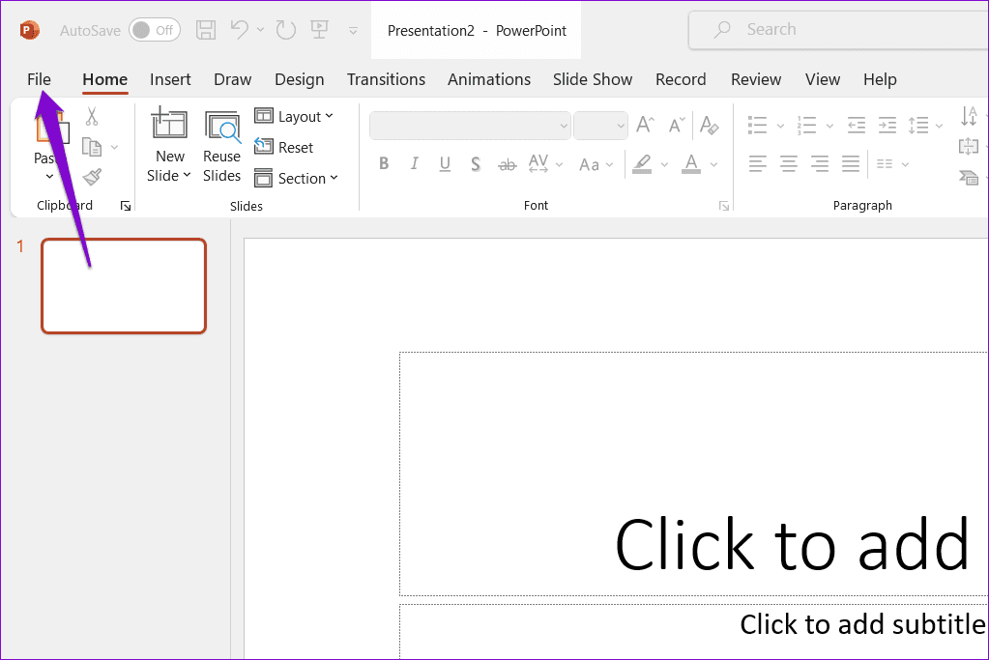Open the File menu
989x660 pixels.
click(39, 79)
